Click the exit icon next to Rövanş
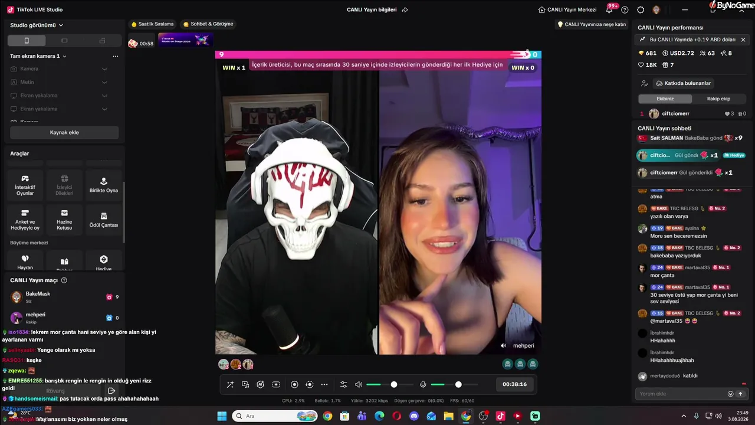The image size is (755, 425). [x=111, y=391]
